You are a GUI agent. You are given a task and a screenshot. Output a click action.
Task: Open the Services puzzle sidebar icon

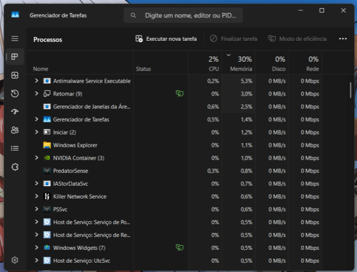[15, 167]
